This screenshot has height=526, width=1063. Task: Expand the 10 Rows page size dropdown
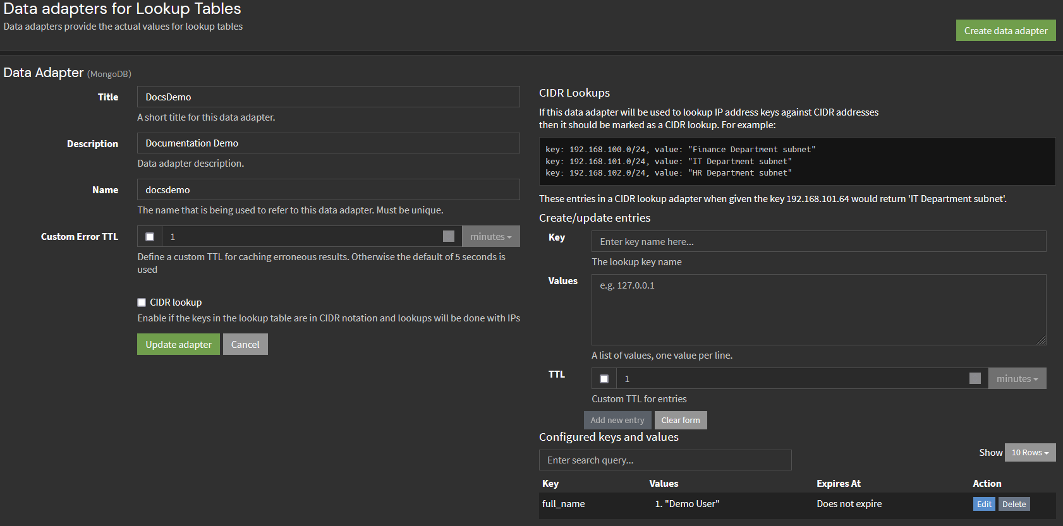(x=1030, y=453)
